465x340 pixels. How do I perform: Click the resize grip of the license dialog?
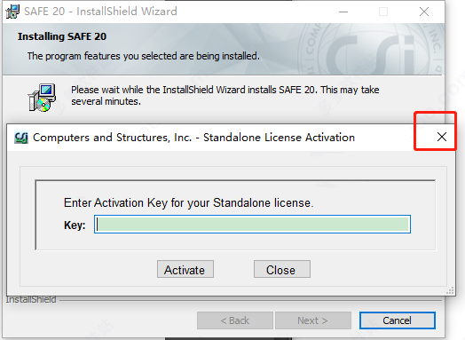(451, 291)
